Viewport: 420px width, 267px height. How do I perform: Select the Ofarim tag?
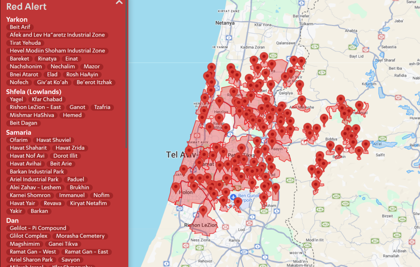pyautogui.click(x=18, y=140)
